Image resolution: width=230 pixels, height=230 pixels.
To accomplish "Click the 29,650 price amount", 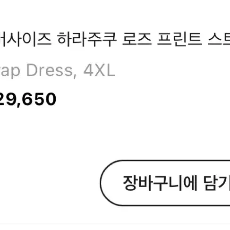I will coord(28,99).
